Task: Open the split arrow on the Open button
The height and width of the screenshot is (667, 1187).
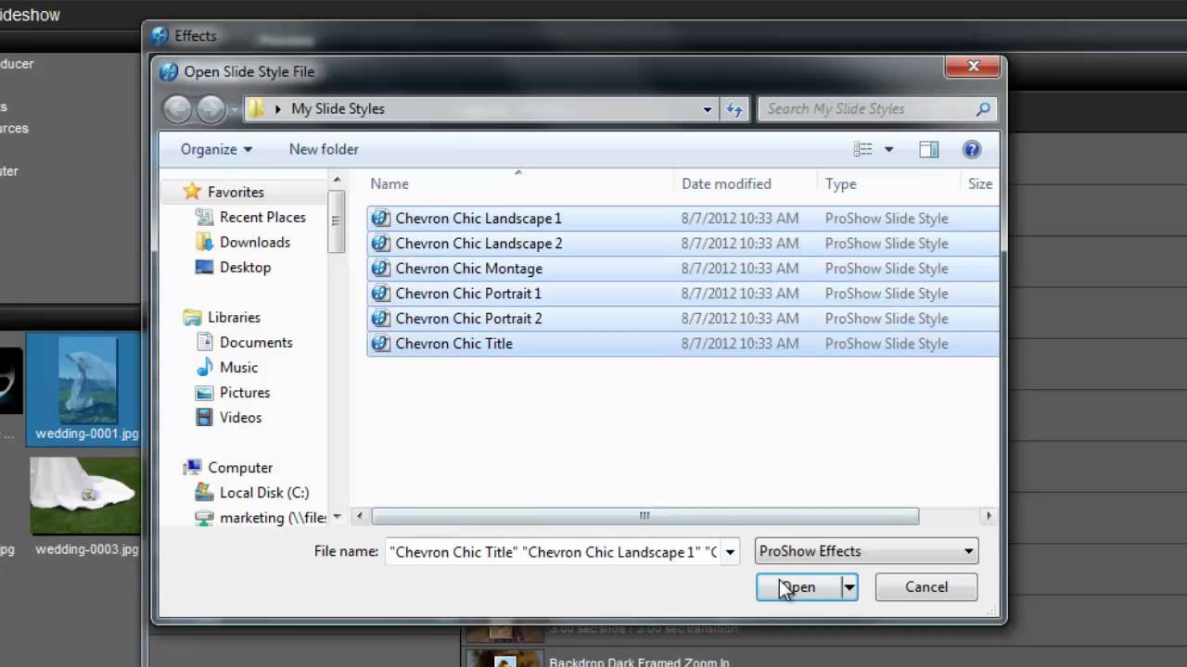Action: click(849, 587)
